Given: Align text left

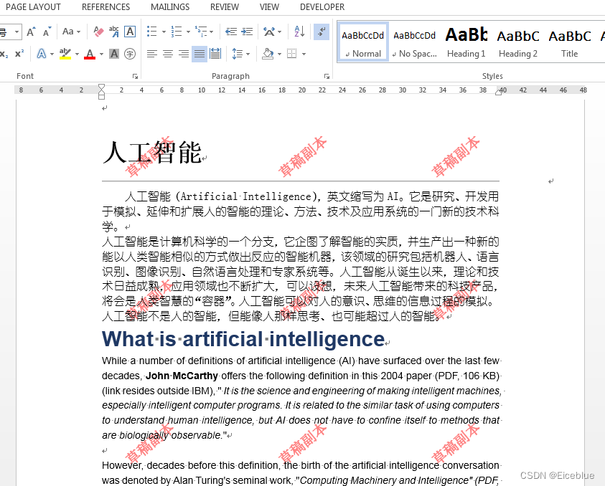Looking at the screenshot, I should point(152,54).
